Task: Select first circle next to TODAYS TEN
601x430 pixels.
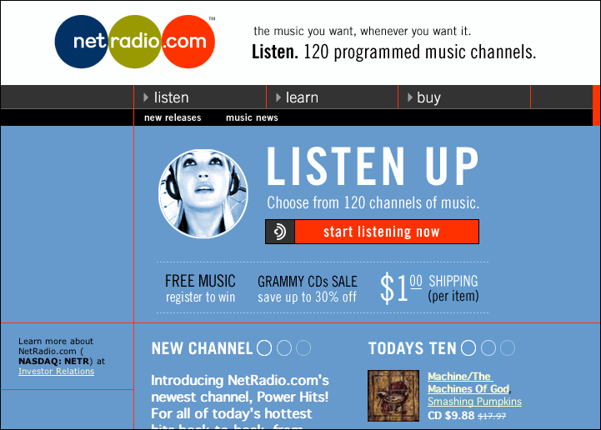Action: [x=468, y=348]
